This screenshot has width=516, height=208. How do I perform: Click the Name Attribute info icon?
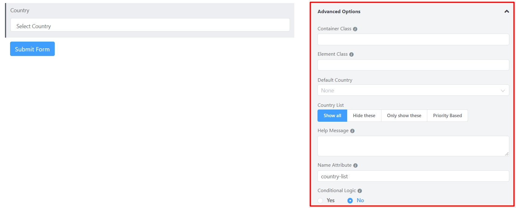tap(355, 165)
